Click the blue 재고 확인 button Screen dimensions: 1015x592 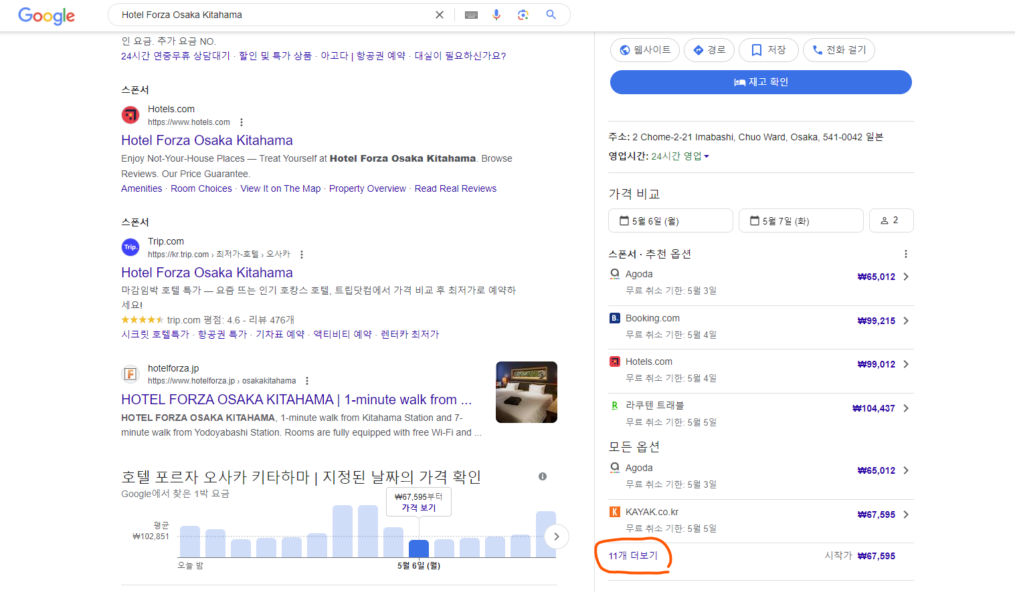761,82
